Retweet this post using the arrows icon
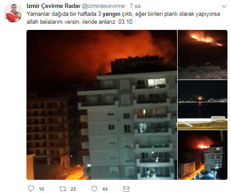The width and height of the screenshot is (231, 193). 63,189
